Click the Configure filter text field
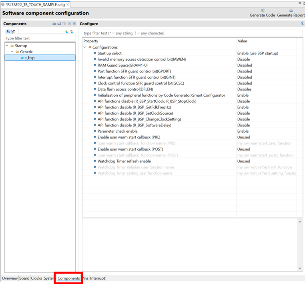This screenshot has height=284, width=305. [192, 33]
